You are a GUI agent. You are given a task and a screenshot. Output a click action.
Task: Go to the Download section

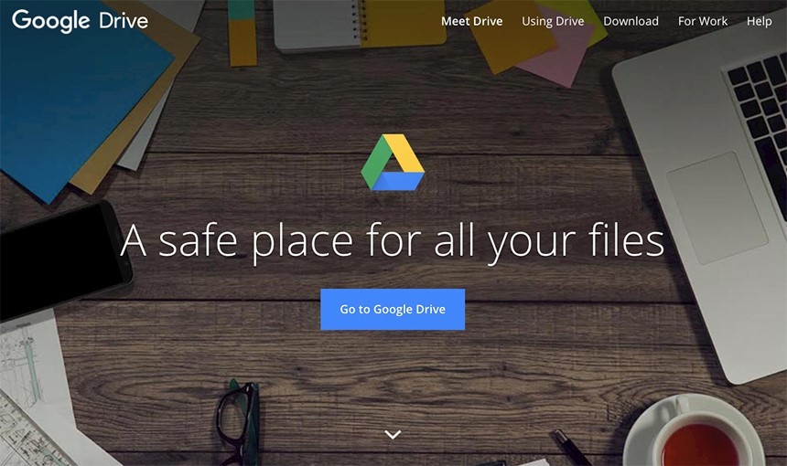[631, 21]
